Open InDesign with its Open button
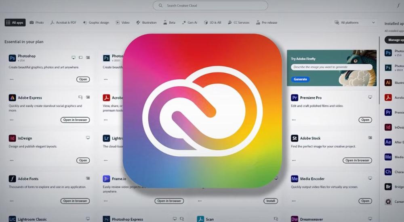 [83, 160]
